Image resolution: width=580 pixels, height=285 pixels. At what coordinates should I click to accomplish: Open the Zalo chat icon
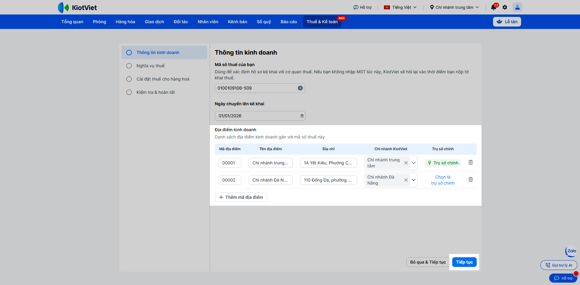coord(571,251)
